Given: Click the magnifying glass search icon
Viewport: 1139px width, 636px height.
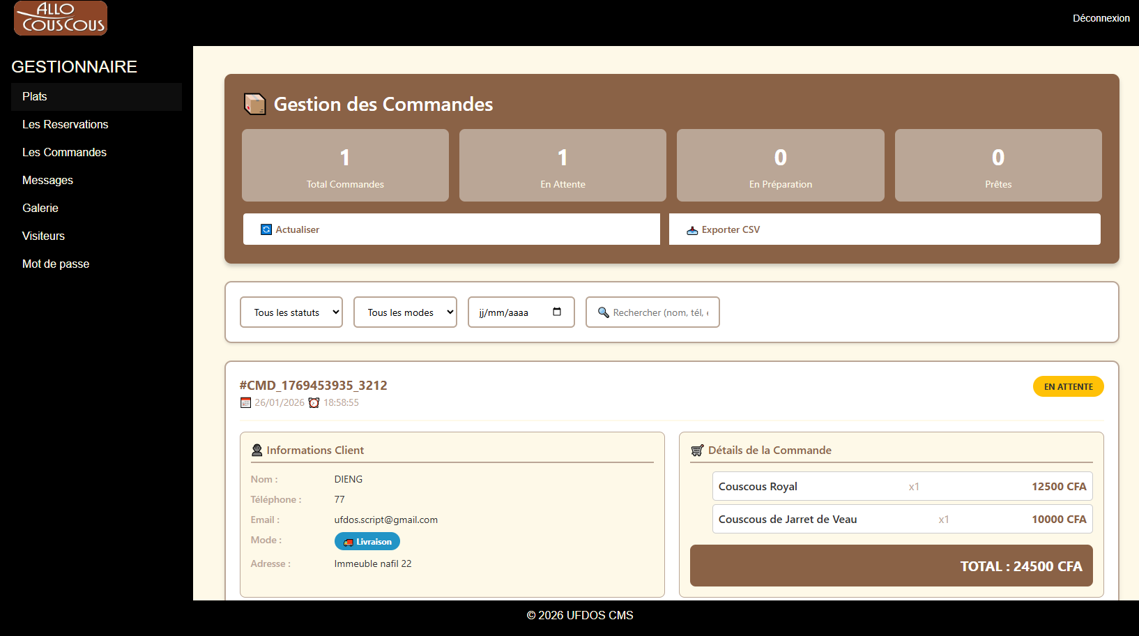Looking at the screenshot, I should pos(604,312).
